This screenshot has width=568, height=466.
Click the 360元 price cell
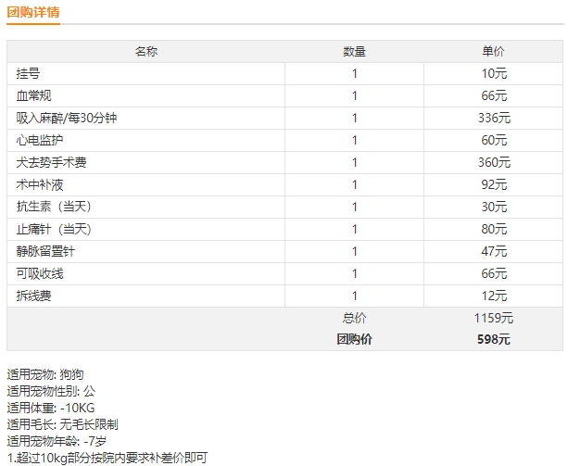coord(494,162)
